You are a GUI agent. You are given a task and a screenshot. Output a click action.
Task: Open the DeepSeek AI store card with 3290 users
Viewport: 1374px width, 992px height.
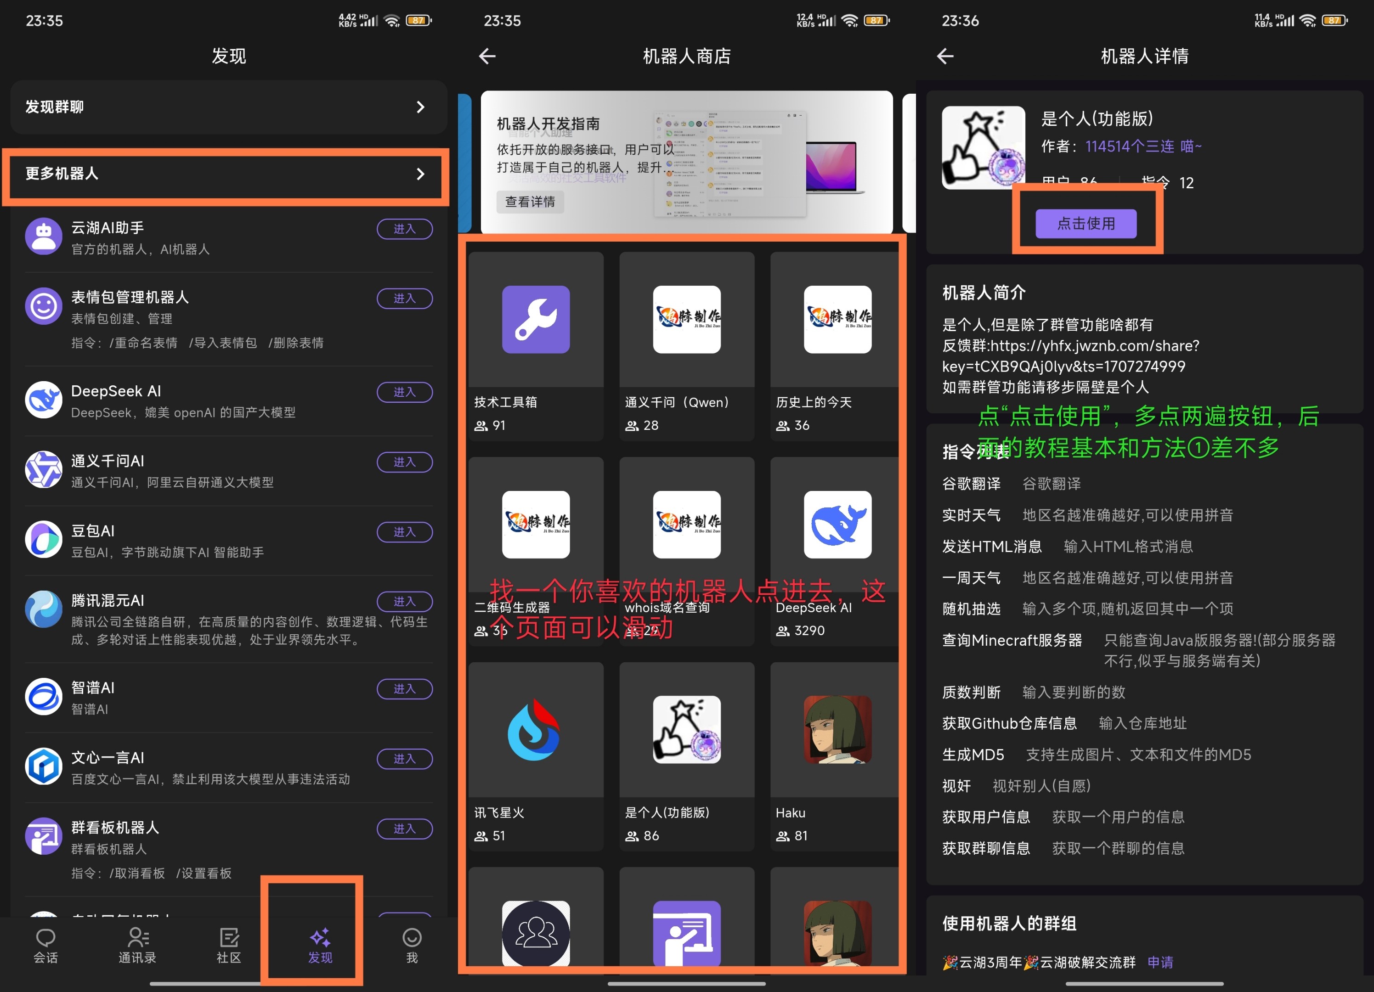pyautogui.click(x=834, y=551)
